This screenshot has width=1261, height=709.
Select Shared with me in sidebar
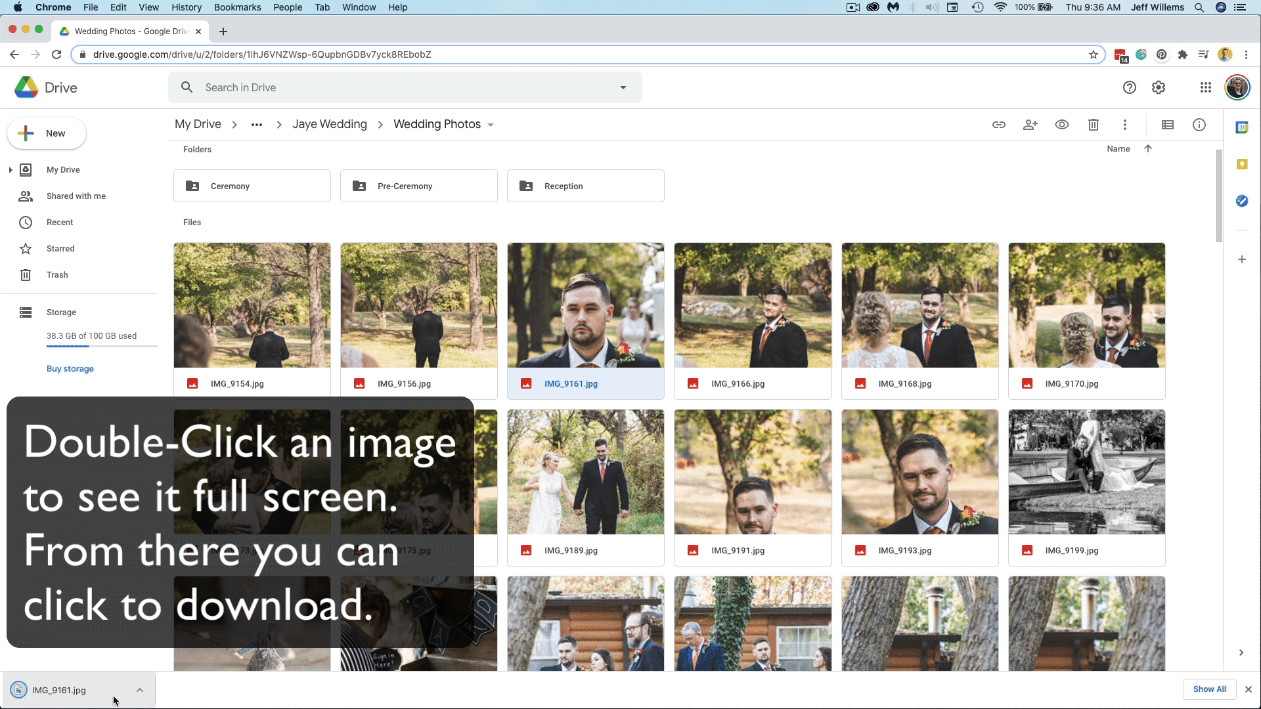(x=76, y=196)
